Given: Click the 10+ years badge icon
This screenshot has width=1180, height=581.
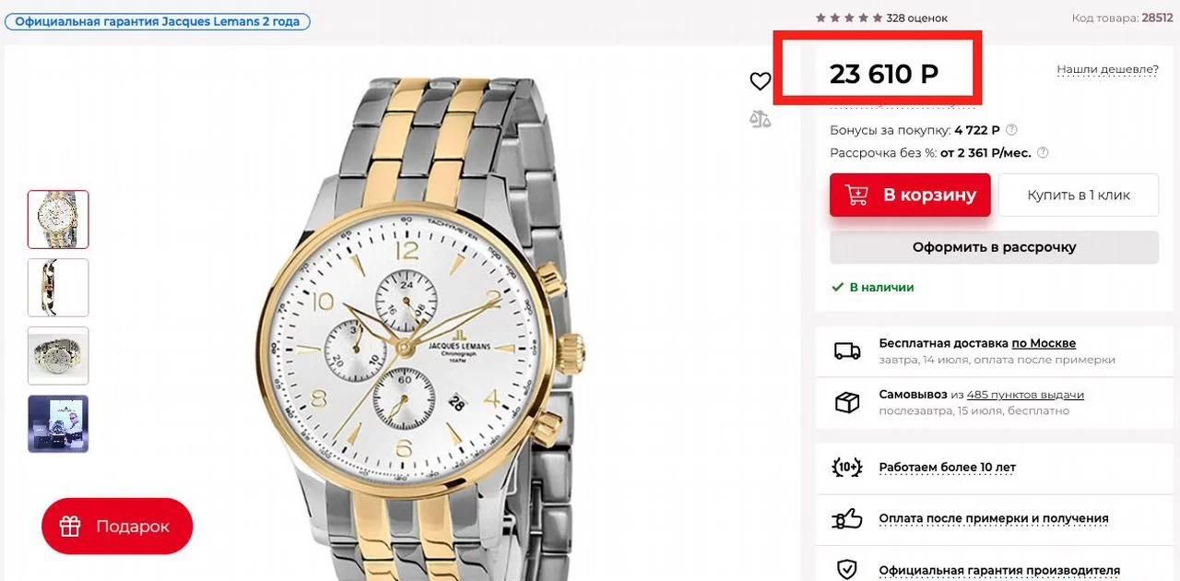Looking at the screenshot, I should 846,468.
